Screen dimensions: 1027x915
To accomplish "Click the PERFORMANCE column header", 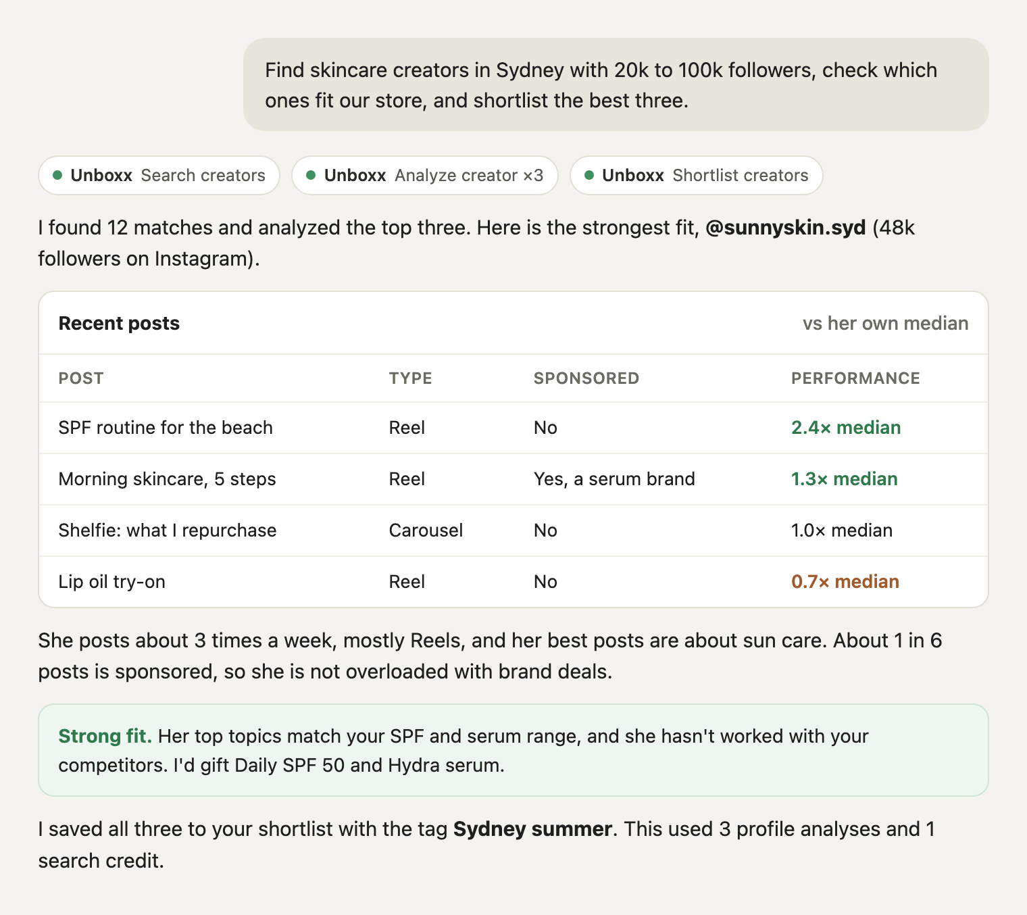I will 855,378.
